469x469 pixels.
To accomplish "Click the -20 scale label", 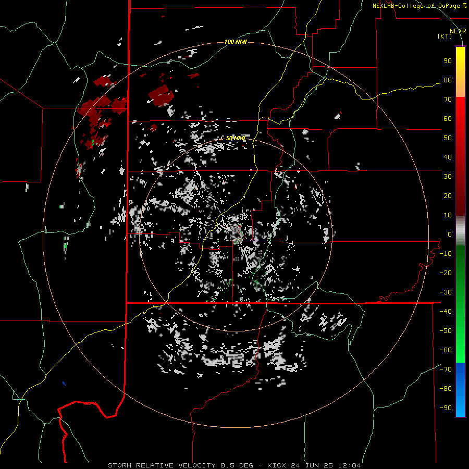I will point(446,273).
